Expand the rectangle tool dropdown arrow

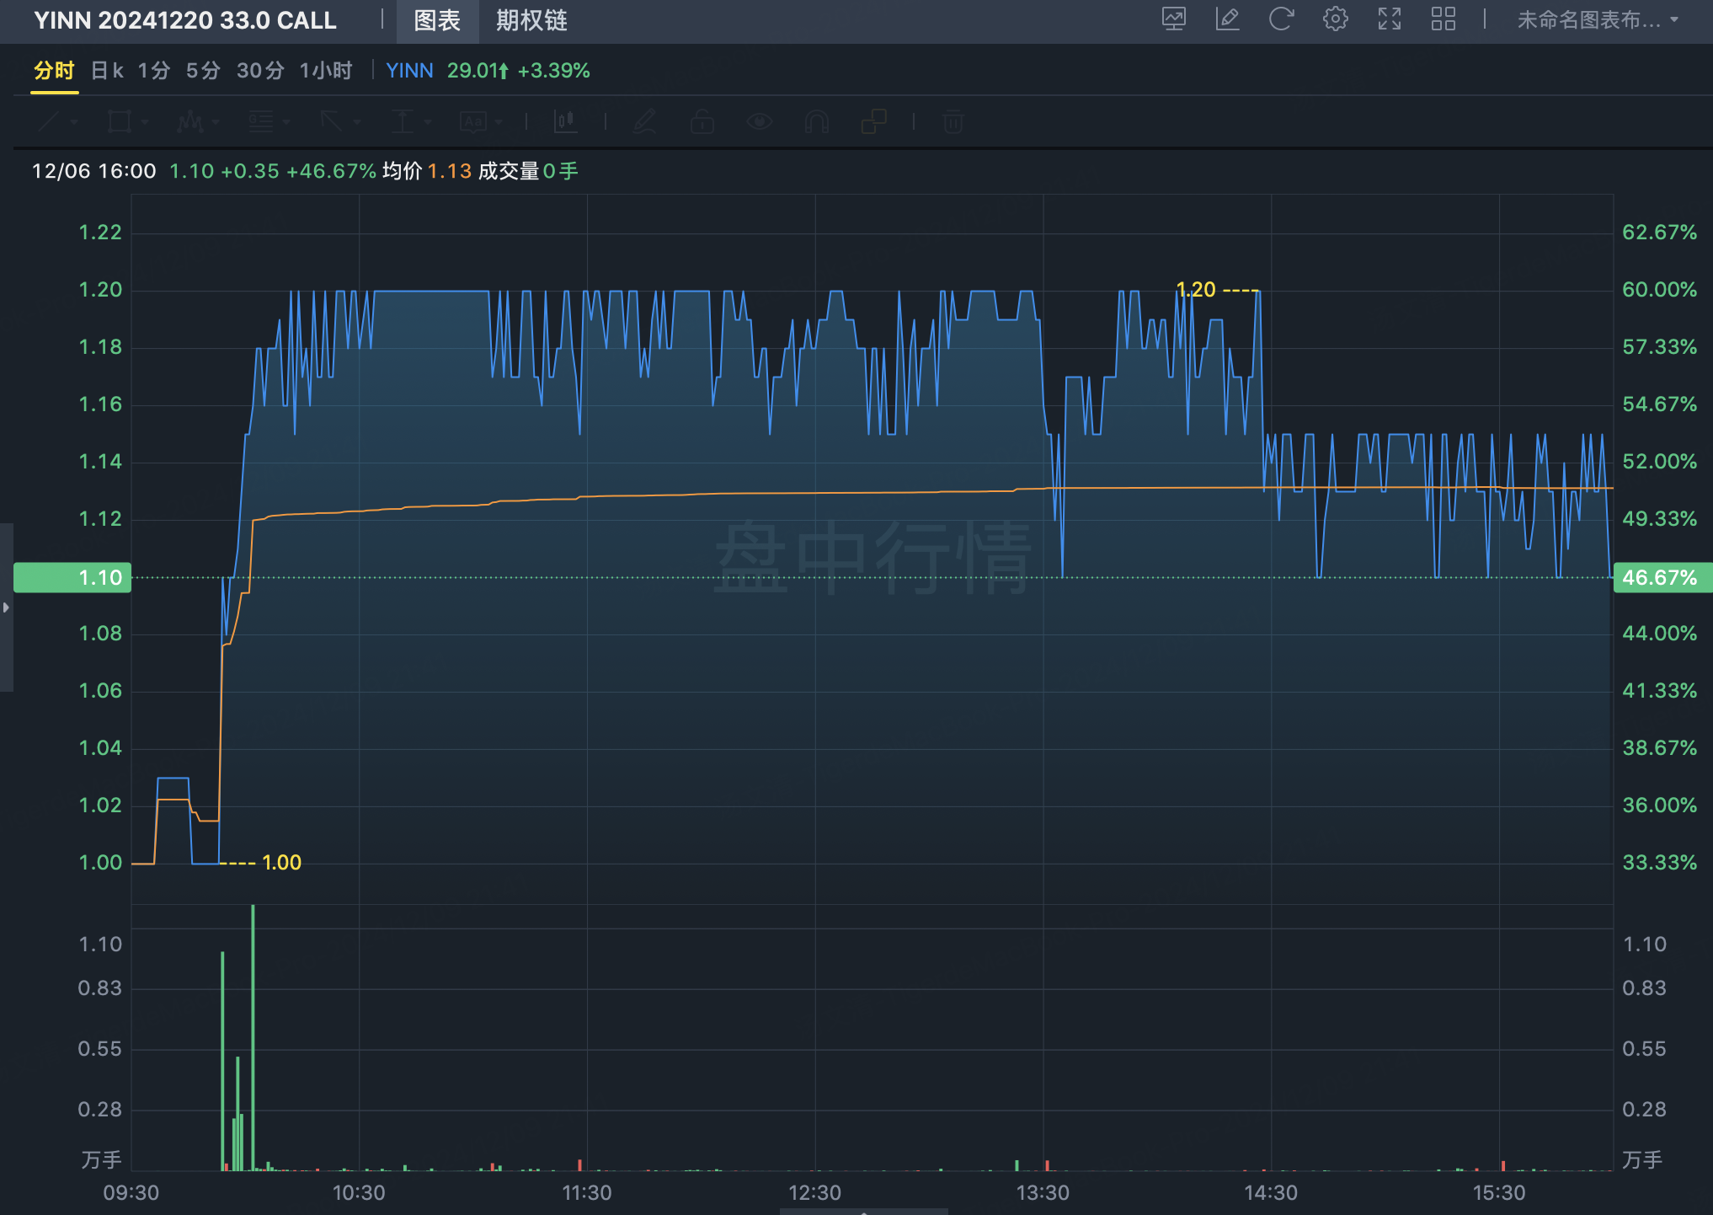pos(145,123)
